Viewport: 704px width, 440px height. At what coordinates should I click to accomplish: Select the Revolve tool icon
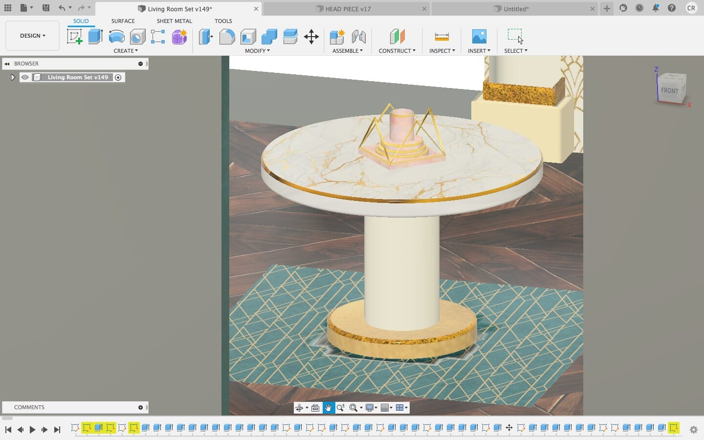pyautogui.click(x=116, y=37)
